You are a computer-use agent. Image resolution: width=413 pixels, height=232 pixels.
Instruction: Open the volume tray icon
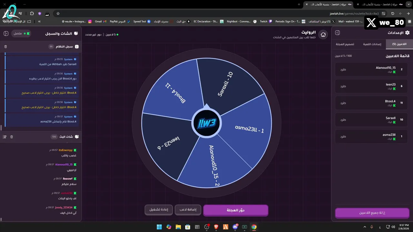point(393,227)
